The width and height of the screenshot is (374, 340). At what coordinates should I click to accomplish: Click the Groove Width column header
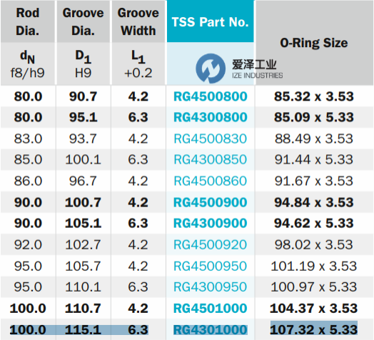coord(138,21)
